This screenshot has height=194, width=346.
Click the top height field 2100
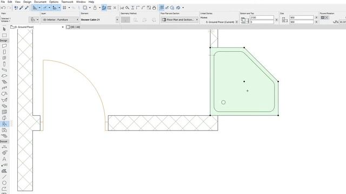pos(262,17)
